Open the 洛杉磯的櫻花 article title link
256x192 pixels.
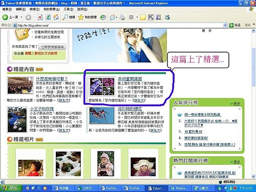click(130, 109)
